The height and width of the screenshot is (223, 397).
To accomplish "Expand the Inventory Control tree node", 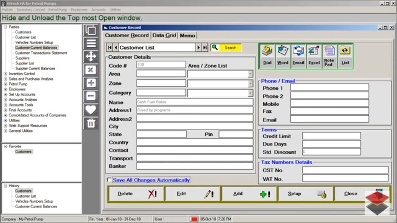I will pos(6,74).
